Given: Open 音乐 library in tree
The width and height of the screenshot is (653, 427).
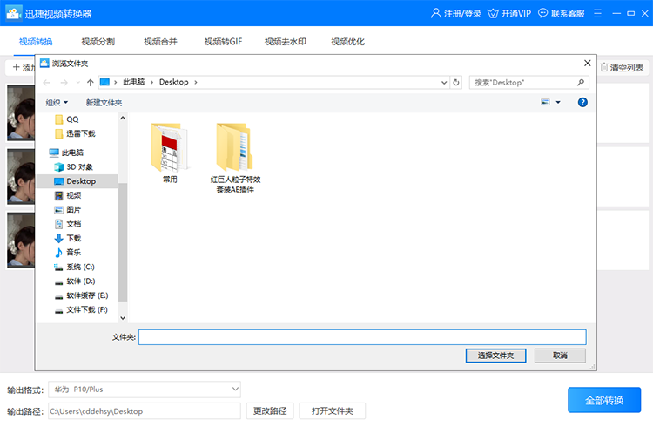Looking at the screenshot, I should point(68,253).
